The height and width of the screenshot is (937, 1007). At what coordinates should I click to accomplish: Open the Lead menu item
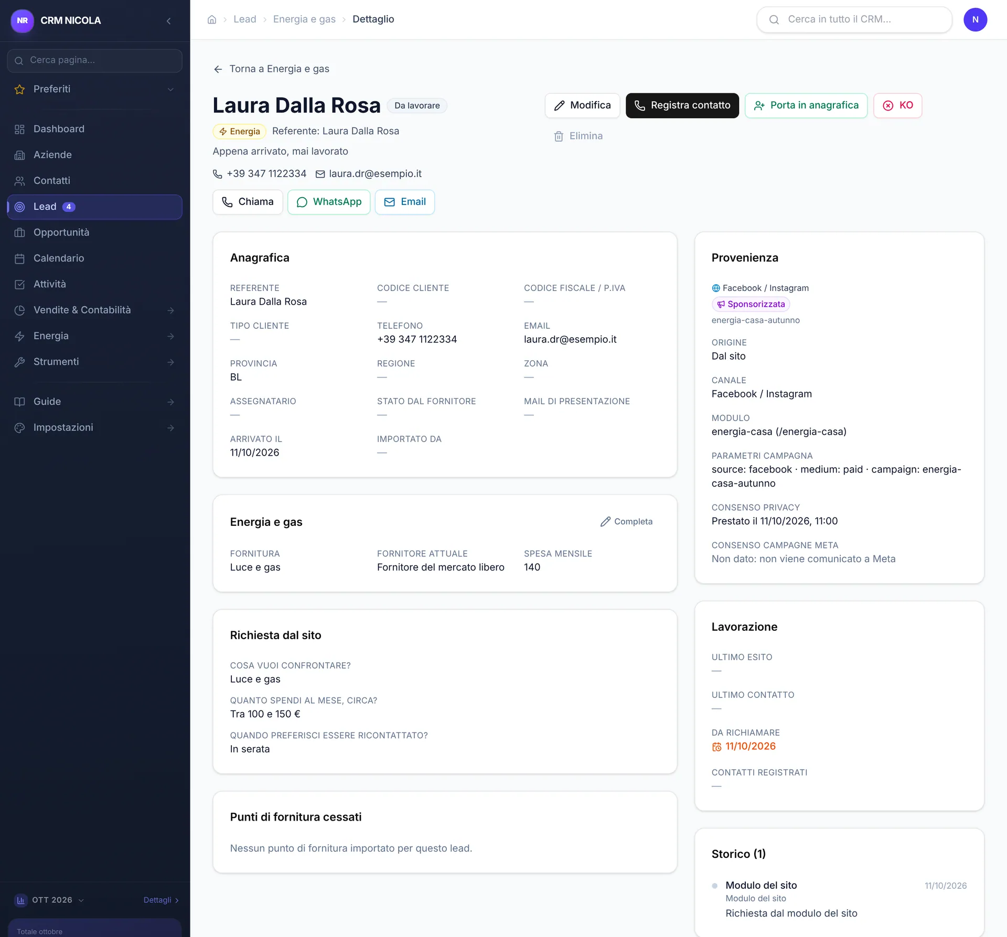click(95, 207)
